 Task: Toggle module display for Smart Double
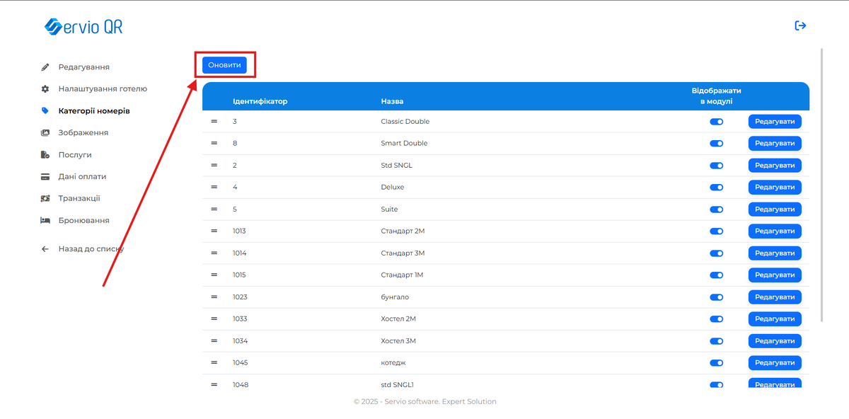click(716, 144)
